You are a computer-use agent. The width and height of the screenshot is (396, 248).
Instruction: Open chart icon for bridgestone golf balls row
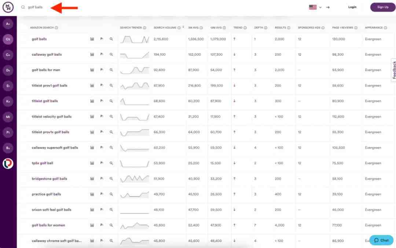[x=92, y=179]
